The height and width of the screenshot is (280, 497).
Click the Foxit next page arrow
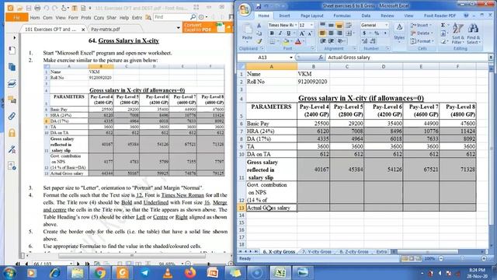pos(78,264)
